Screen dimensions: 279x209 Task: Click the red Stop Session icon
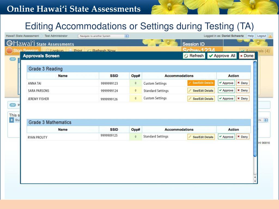click(9, 51)
